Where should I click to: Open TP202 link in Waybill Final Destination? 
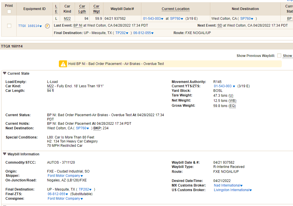tap(85, 189)
